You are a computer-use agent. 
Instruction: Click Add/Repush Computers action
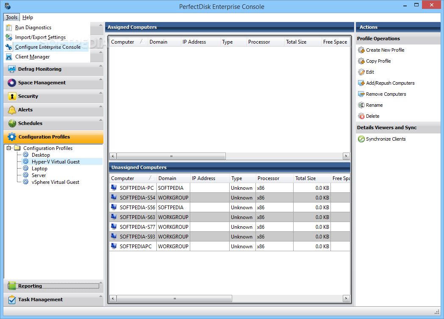pos(390,83)
